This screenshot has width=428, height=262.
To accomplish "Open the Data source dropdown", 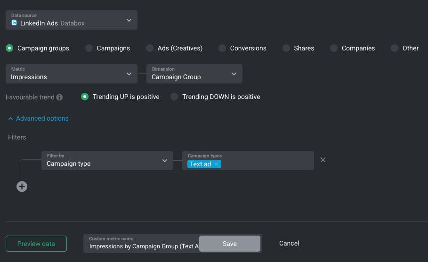I will (72, 20).
